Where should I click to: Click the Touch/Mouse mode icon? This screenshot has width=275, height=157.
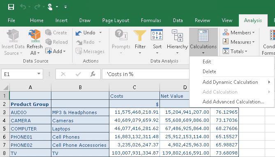click(x=50, y=7)
